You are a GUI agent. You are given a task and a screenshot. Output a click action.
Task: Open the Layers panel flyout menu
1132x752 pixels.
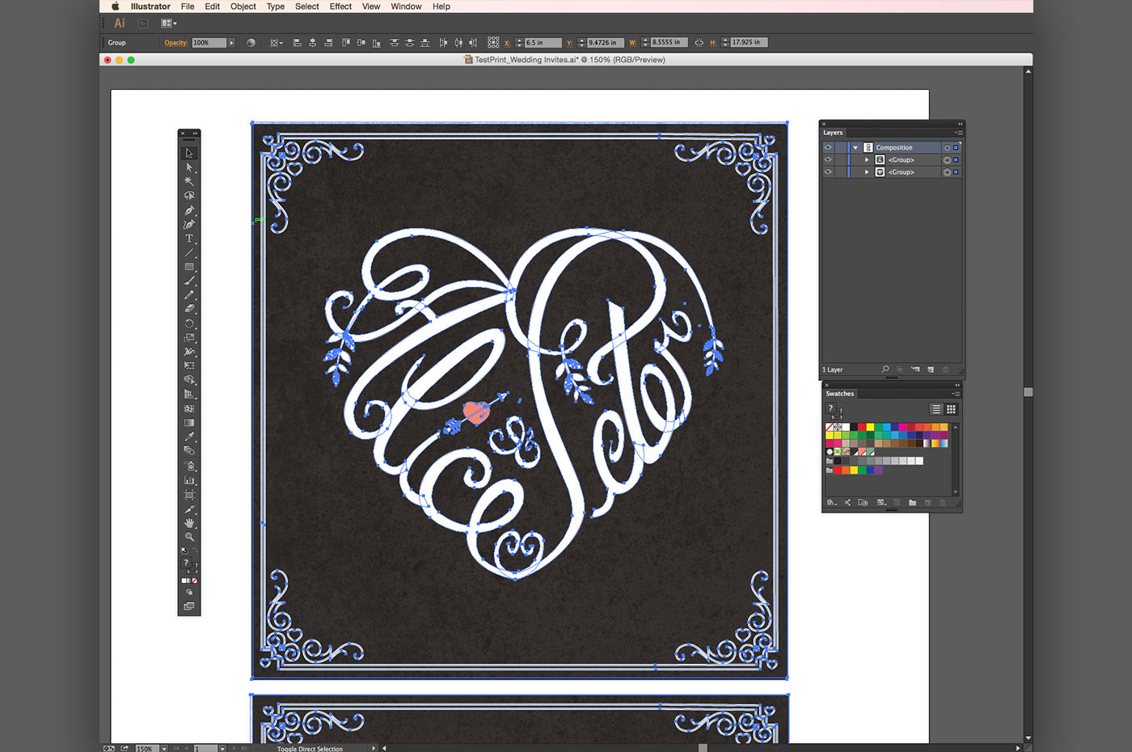[958, 133]
